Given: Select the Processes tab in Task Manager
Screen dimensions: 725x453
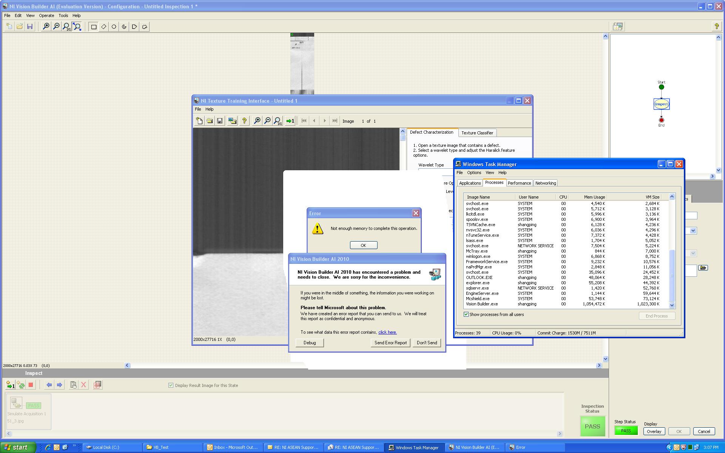Looking at the screenshot, I should [493, 183].
